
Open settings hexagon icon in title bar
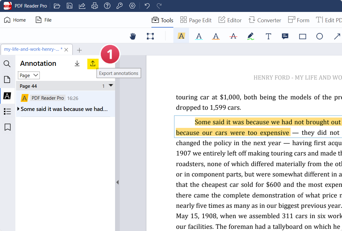[132, 6]
